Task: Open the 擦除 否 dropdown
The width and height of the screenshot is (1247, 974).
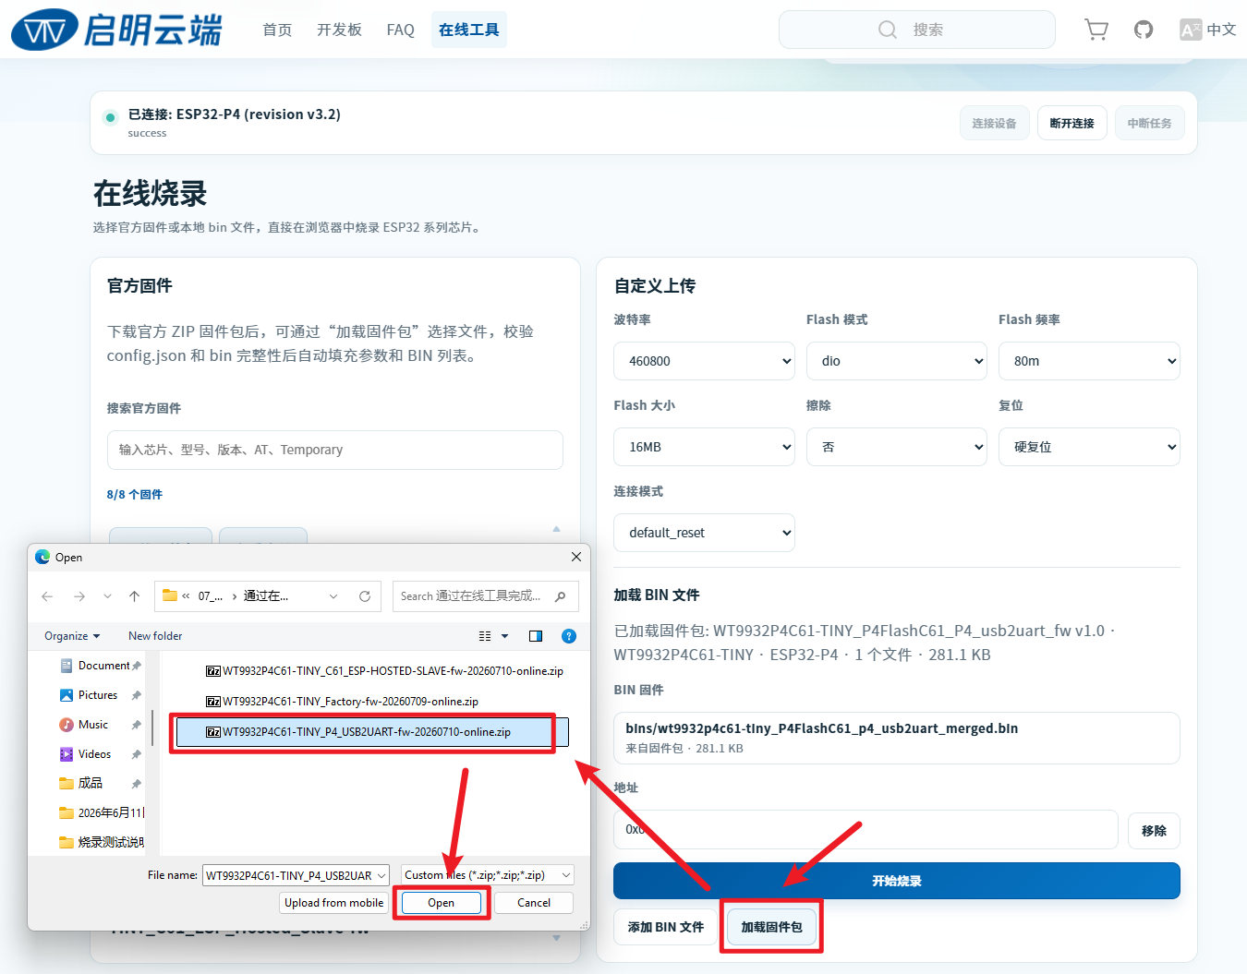Action: tap(897, 447)
